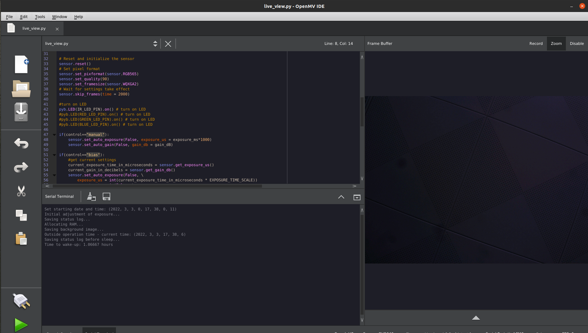Collapse the Serial Terminal panel

point(341,197)
